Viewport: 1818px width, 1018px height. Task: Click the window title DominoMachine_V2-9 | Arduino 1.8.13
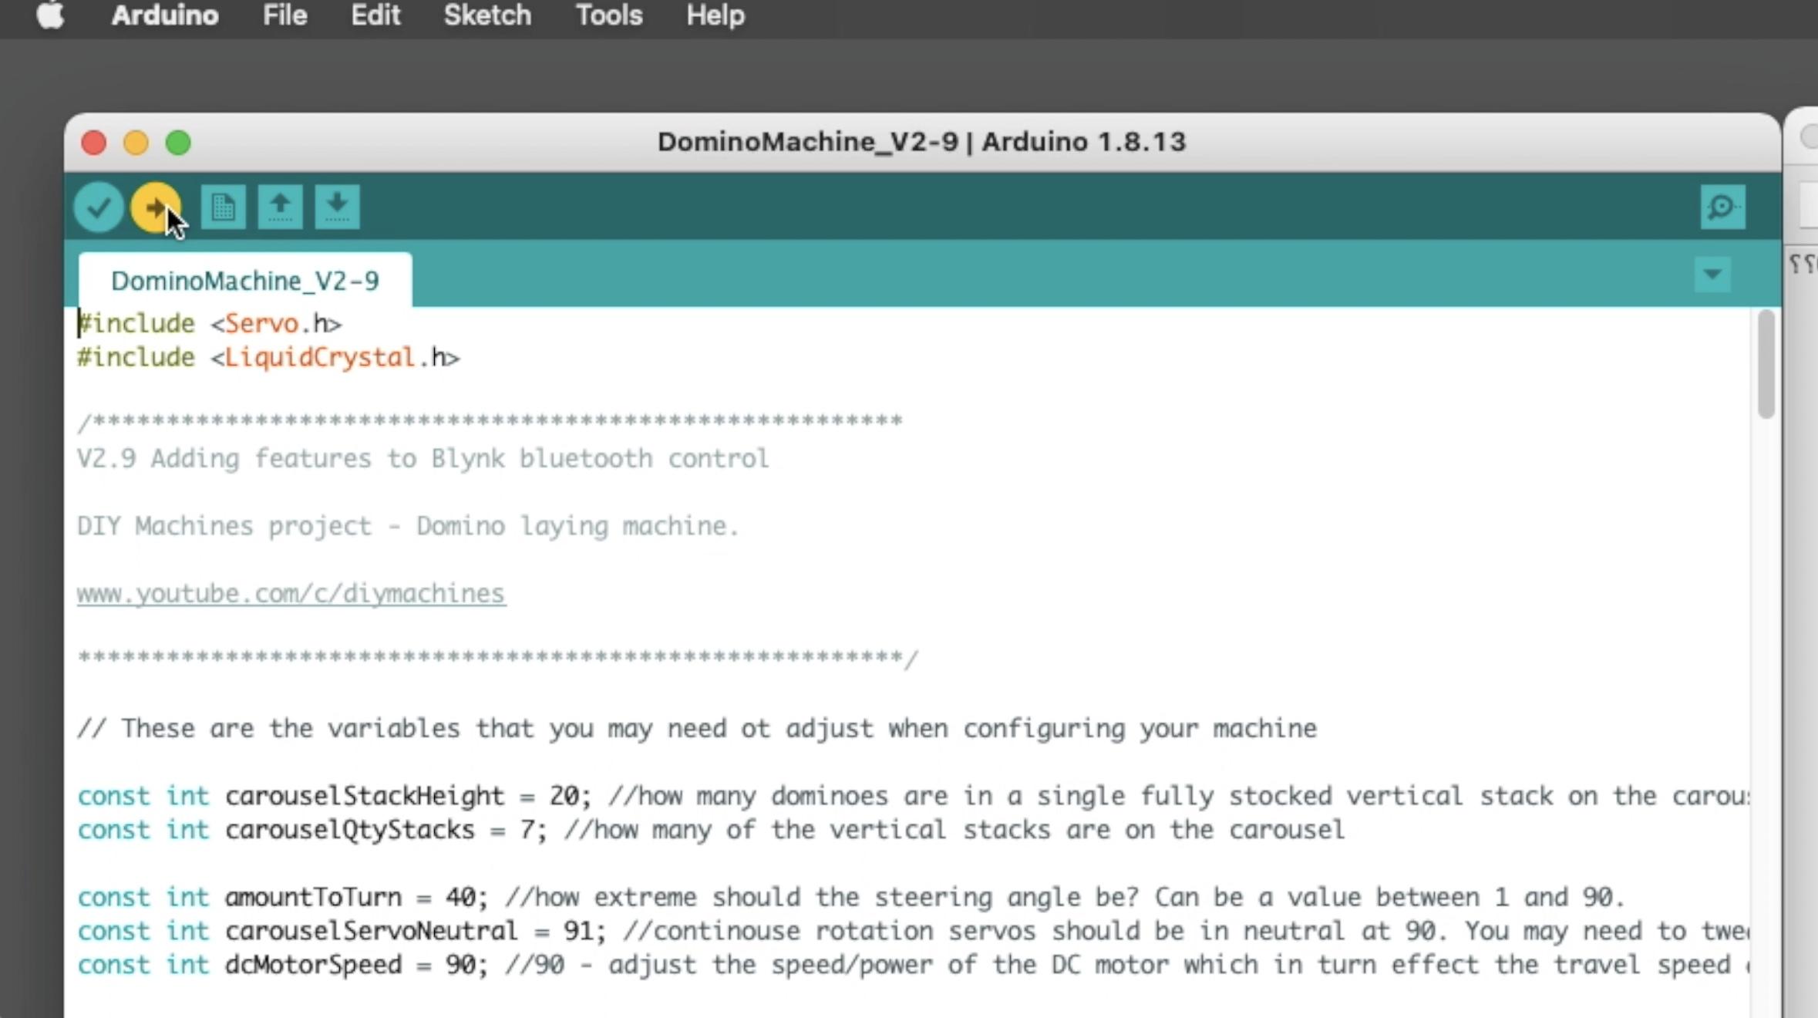click(921, 142)
